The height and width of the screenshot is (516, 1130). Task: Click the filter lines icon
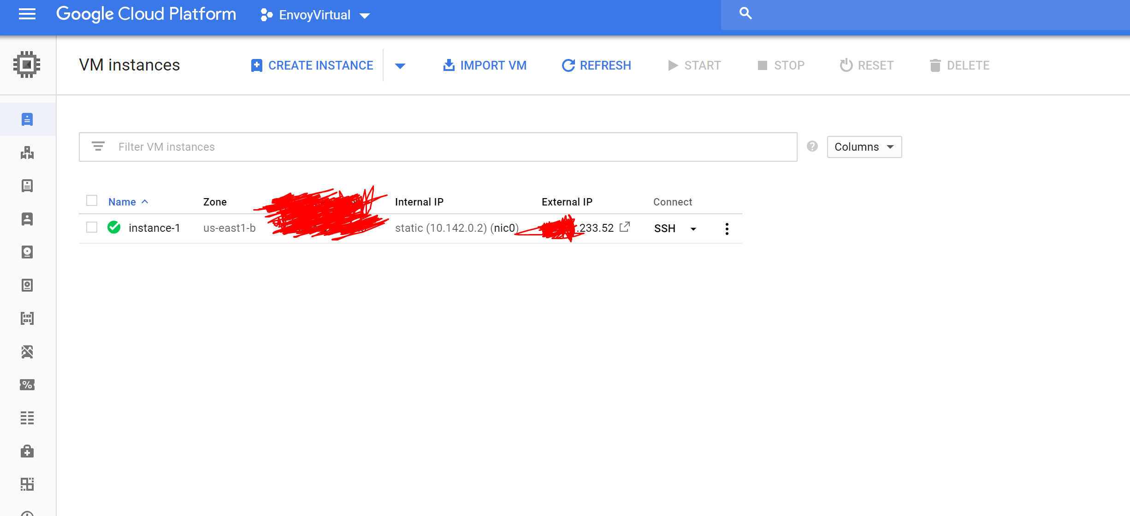(x=98, y=147)
